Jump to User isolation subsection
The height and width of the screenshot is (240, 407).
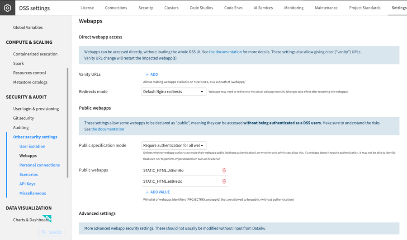coord(32,146)
